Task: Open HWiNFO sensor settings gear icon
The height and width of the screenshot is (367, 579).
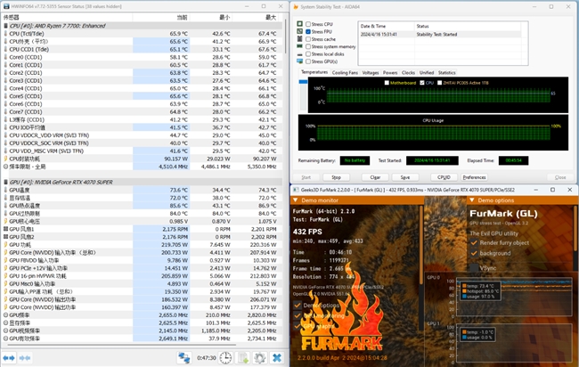Action: 259,358
